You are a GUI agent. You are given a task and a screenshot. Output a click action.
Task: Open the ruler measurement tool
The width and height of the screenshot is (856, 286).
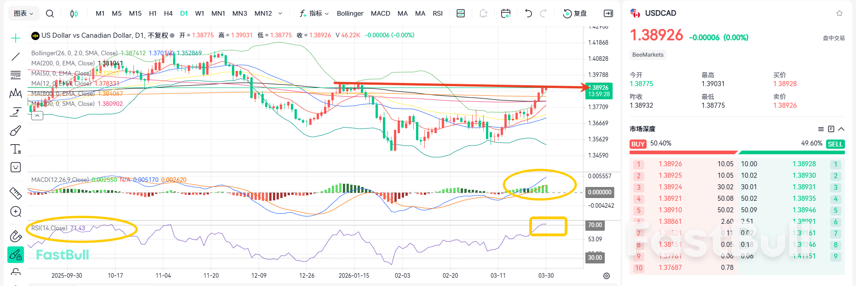tap(16, 193)
